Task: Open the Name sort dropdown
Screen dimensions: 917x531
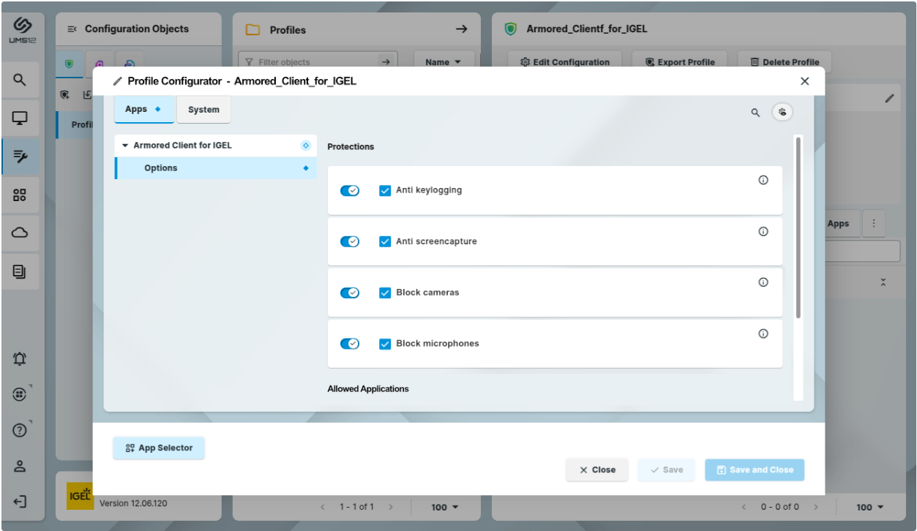Action: point(443,62)
